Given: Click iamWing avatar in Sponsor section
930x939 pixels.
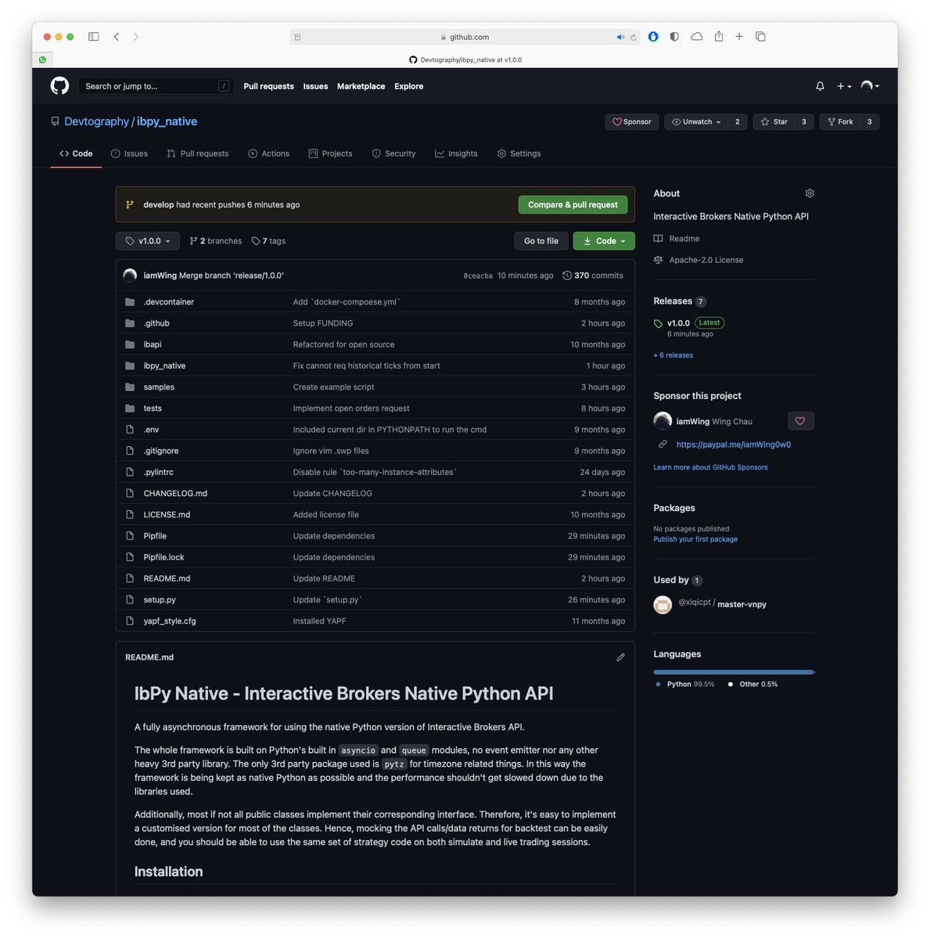Looking at the screenshot, I should [662, 421].
